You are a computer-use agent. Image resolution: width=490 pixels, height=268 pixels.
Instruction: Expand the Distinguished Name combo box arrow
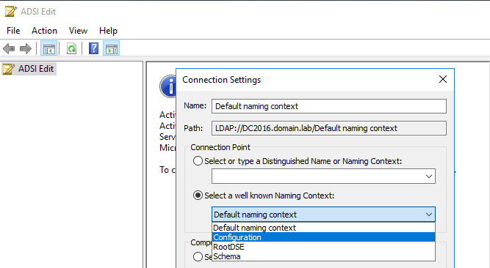pyautogui.click(x=429, y=176)
